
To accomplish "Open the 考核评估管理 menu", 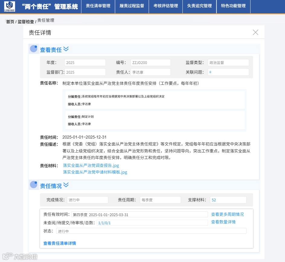I will pyautogui.click(x=165, y=6).
